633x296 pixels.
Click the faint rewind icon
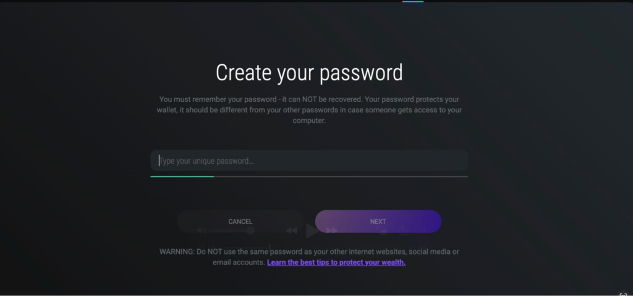291,230
